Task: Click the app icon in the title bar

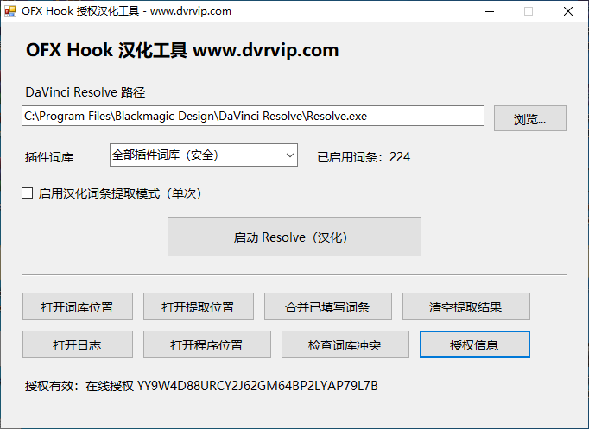Action: [x=10, y=11]
